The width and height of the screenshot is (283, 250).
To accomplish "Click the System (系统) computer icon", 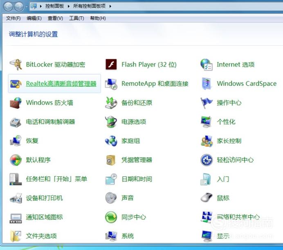I will [x=111, y=236].
